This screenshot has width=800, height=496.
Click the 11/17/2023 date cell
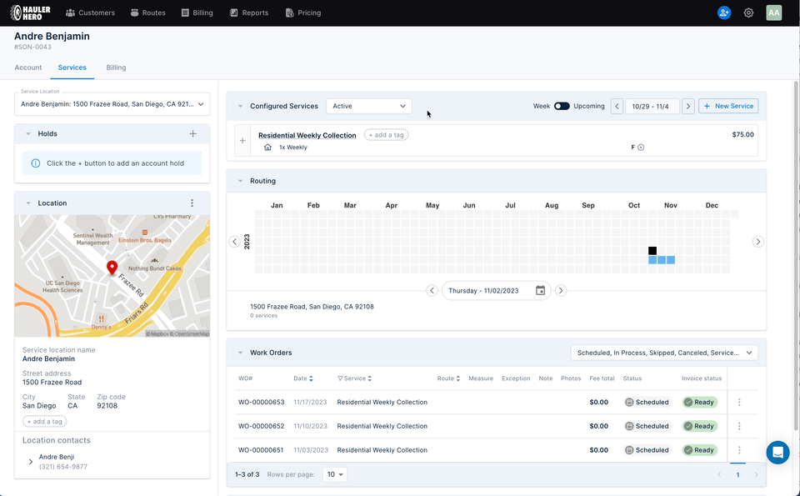(x=310, y=402)
